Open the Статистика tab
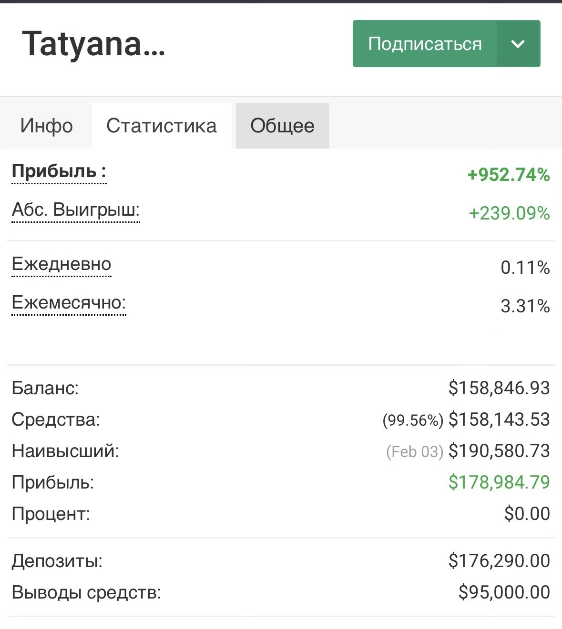The width and height of the screenshot is (562, 629). [162, 126]
